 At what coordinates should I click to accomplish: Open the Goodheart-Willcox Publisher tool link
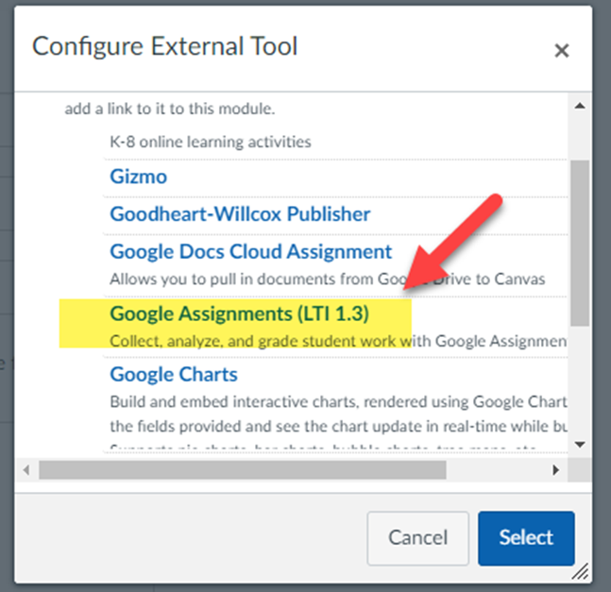[240, 214]
